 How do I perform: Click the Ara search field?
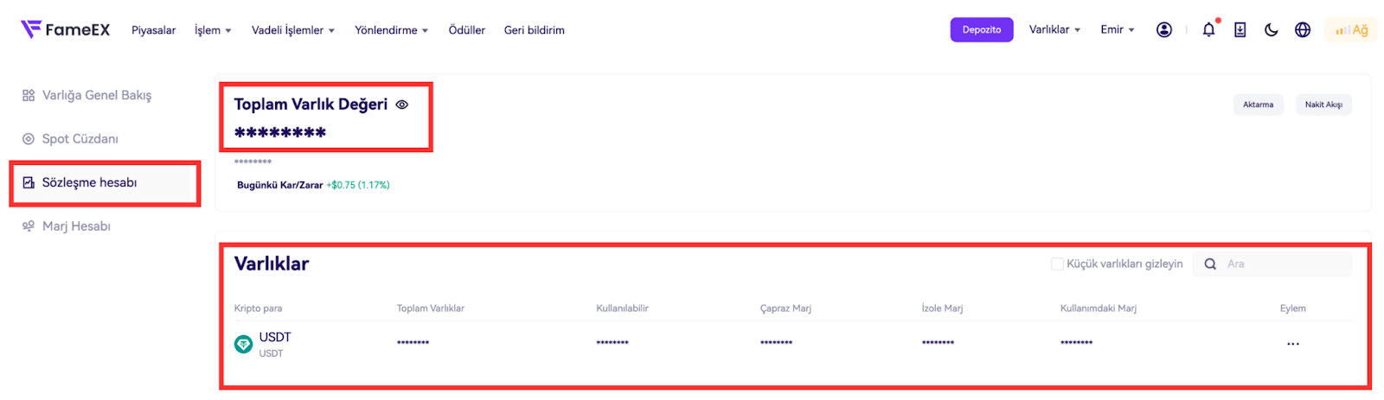coord(1285,264)
